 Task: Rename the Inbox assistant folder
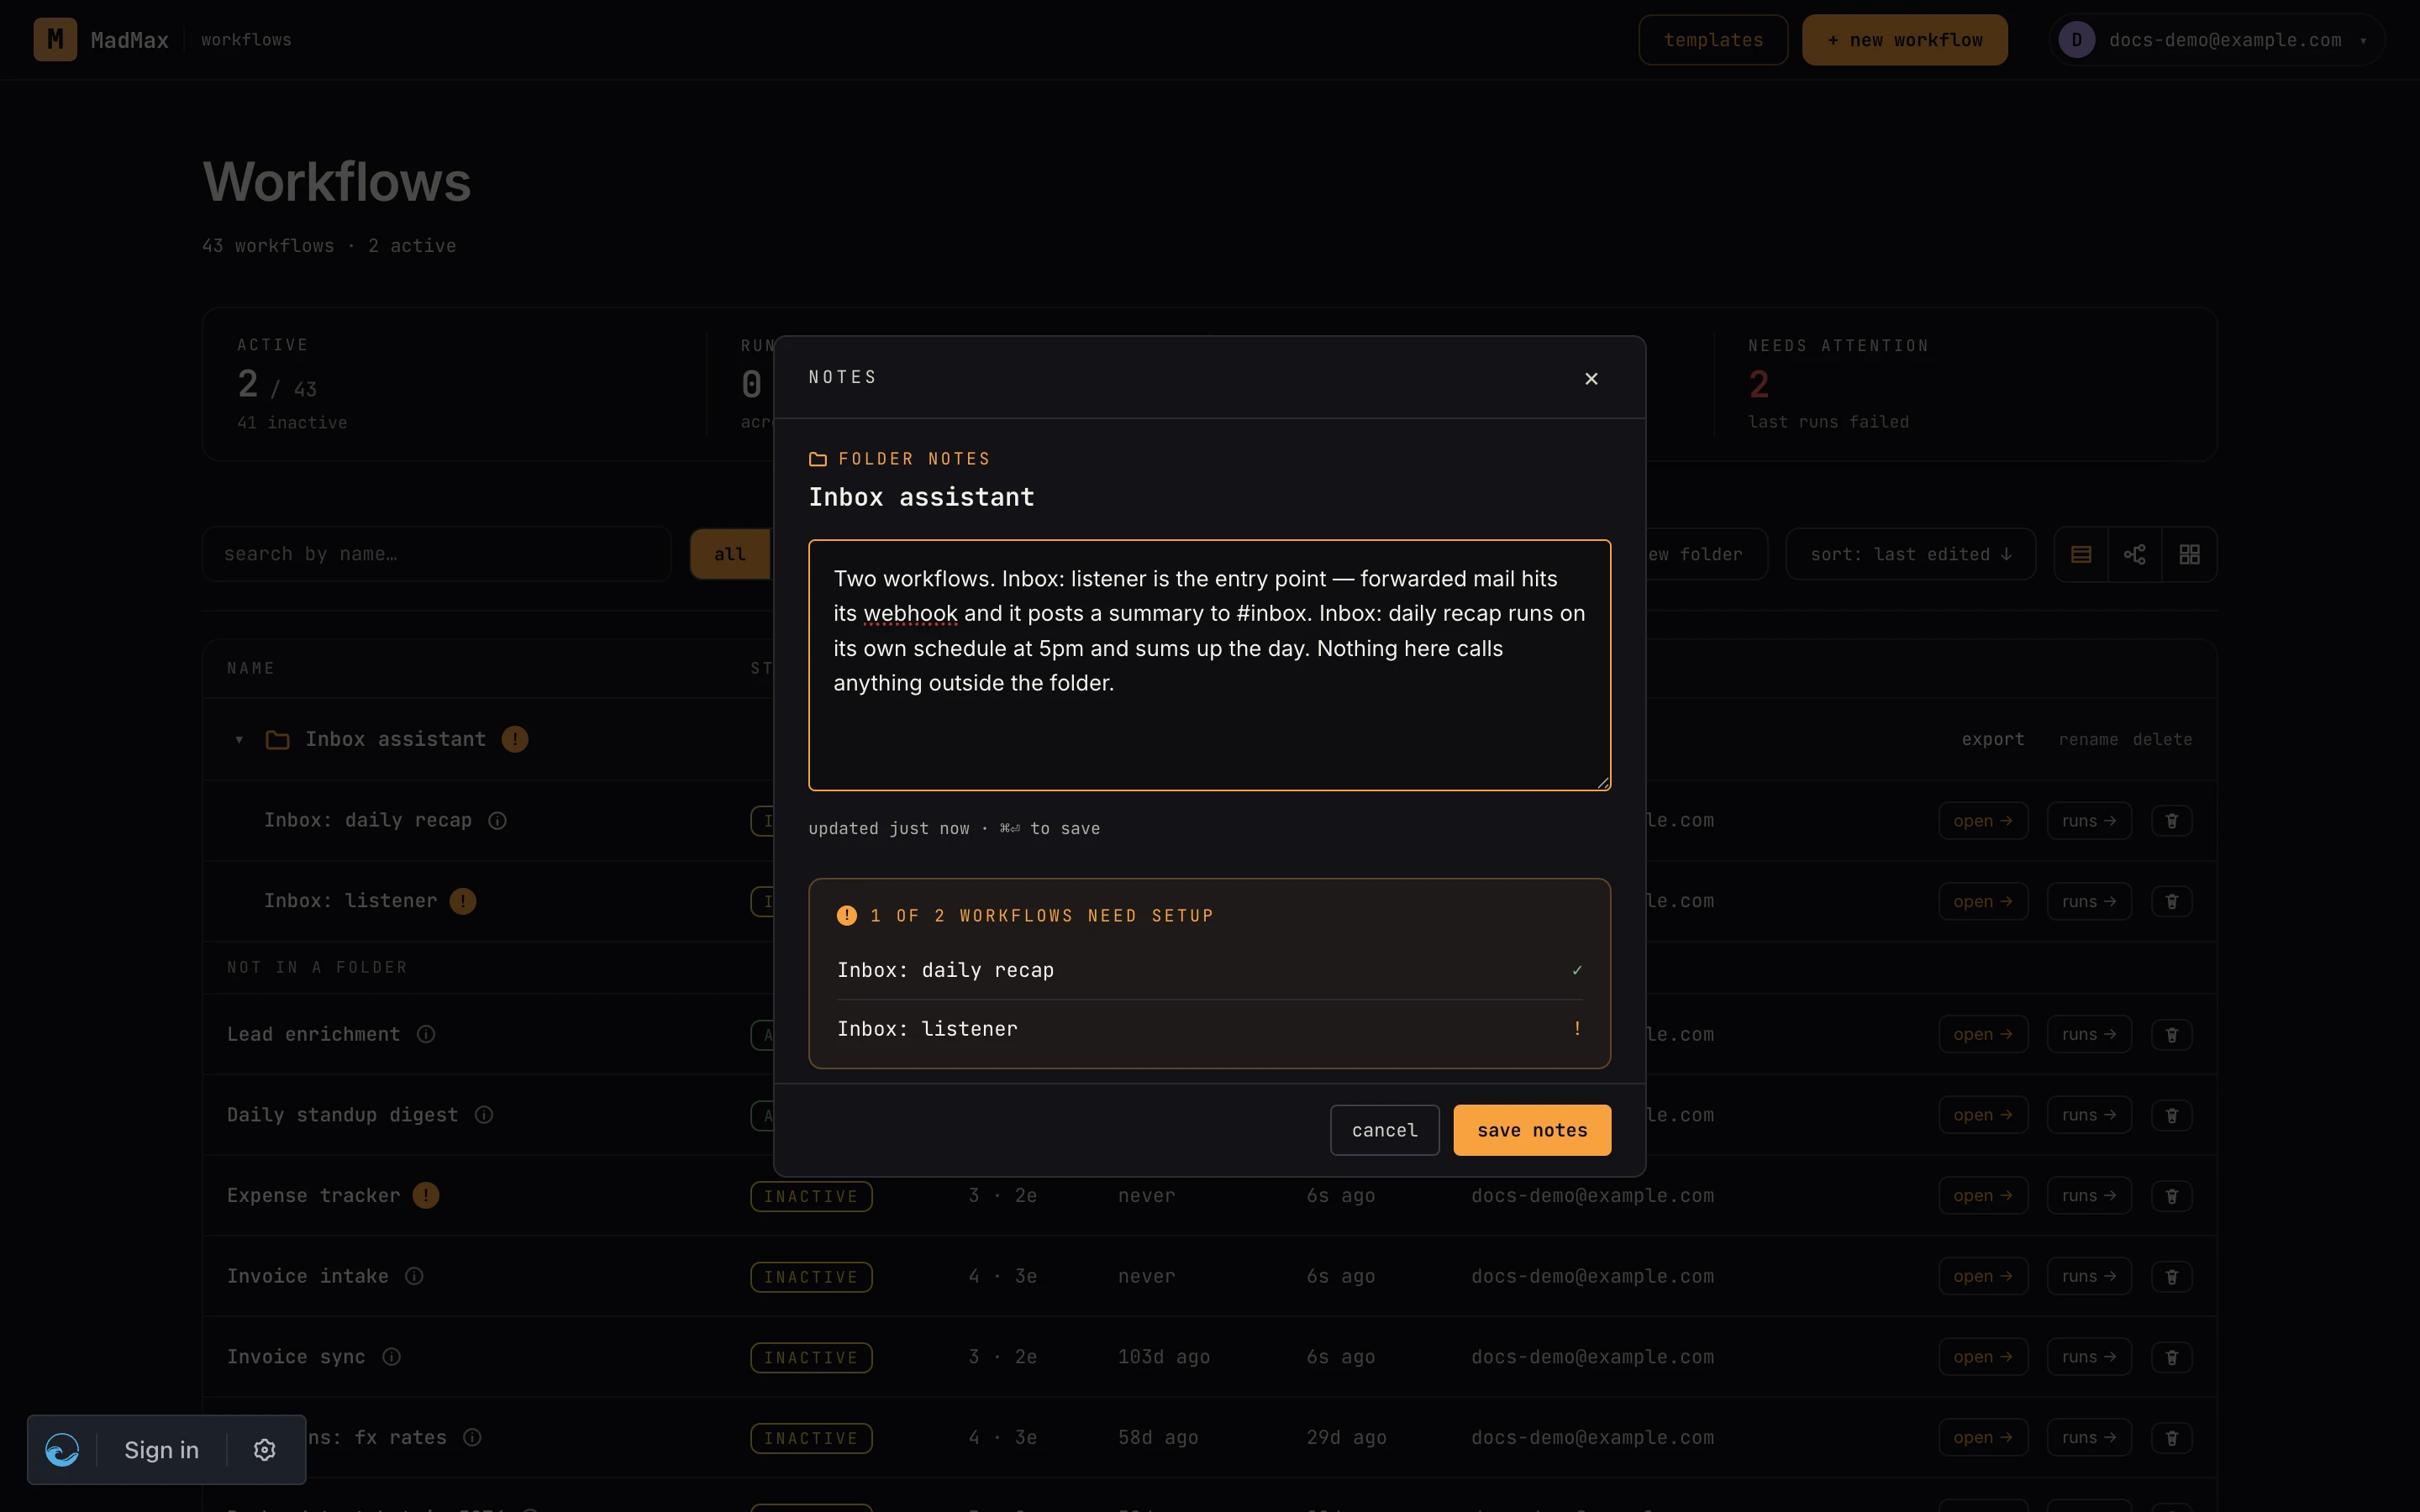(x=2088, y=739)
